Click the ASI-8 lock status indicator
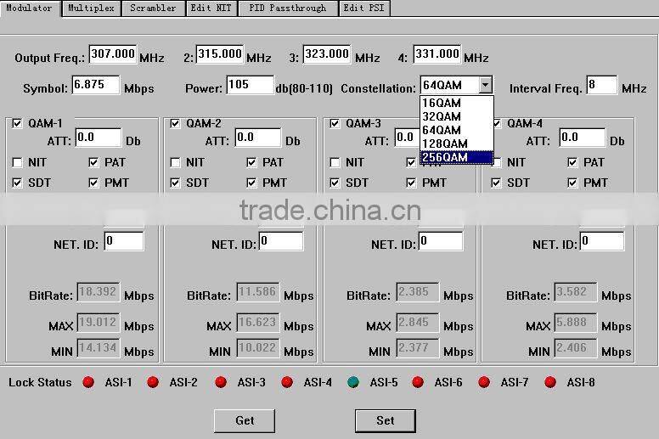The width and height of the screenshot is (659, 439). 550,382
